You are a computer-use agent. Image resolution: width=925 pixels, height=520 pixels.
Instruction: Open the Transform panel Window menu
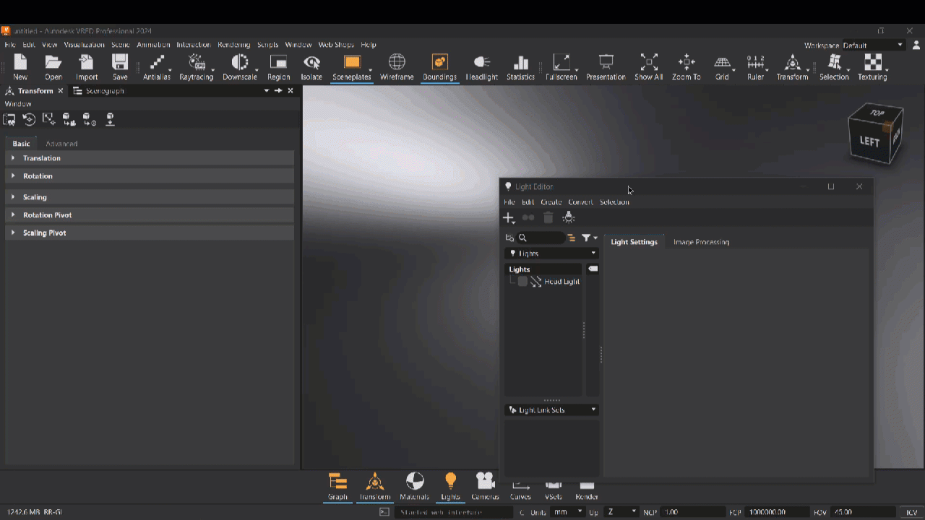pyautogui.click(x=18, y=104)
